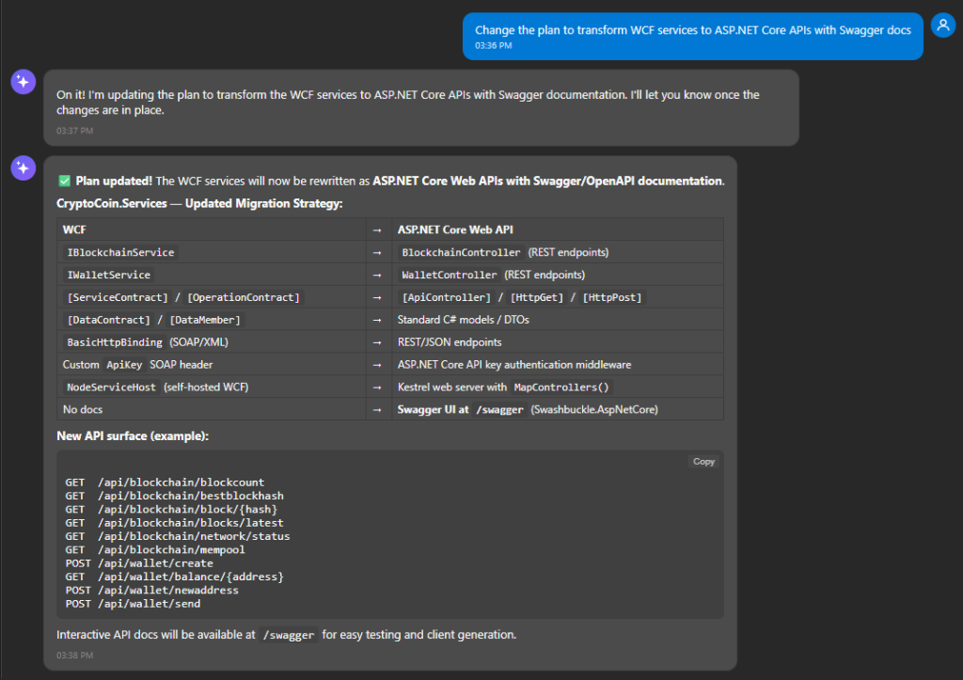Screen dimensions: 963x680
Task: Click the GET /api/blockchain/blocks/latest line
Action: [174, 523]
